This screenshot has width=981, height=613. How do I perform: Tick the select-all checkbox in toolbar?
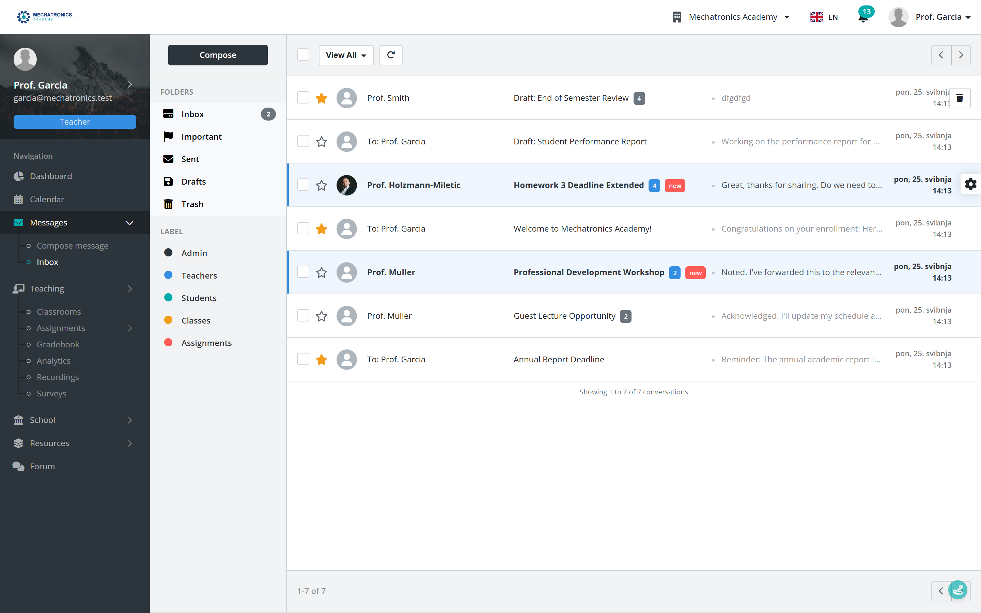pyautogui.click(x=303, y=55)
